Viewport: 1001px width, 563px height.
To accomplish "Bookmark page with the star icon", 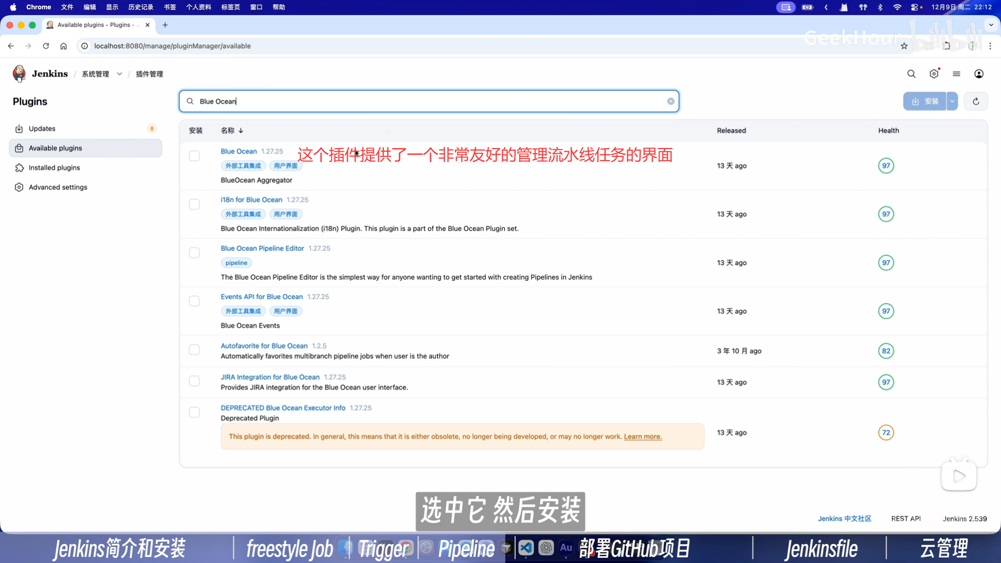I will [x=904, y=46].
